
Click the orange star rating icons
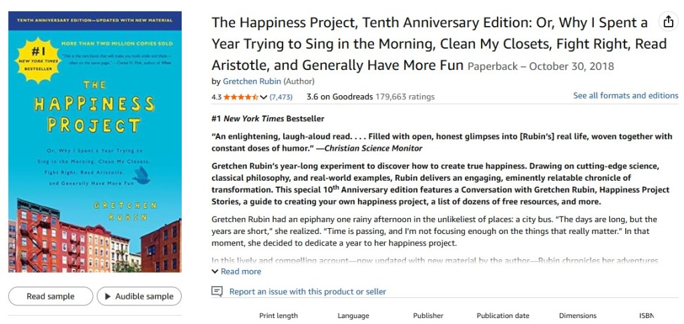pos(240,97)
